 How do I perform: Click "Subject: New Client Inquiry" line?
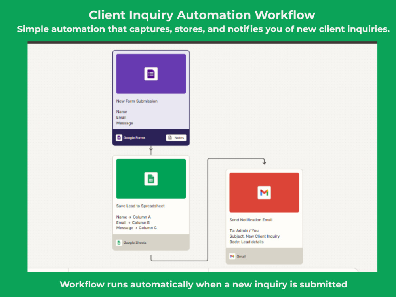tap(255, 236)
